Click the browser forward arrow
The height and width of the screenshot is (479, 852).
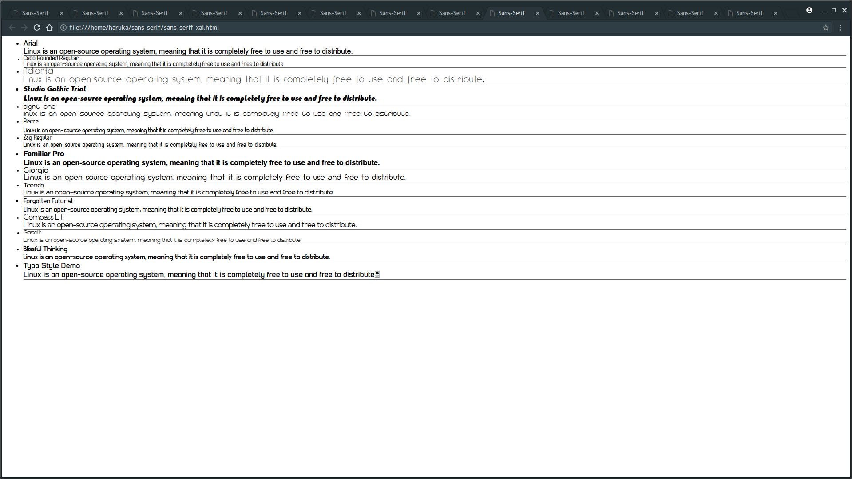coord(24,28)
